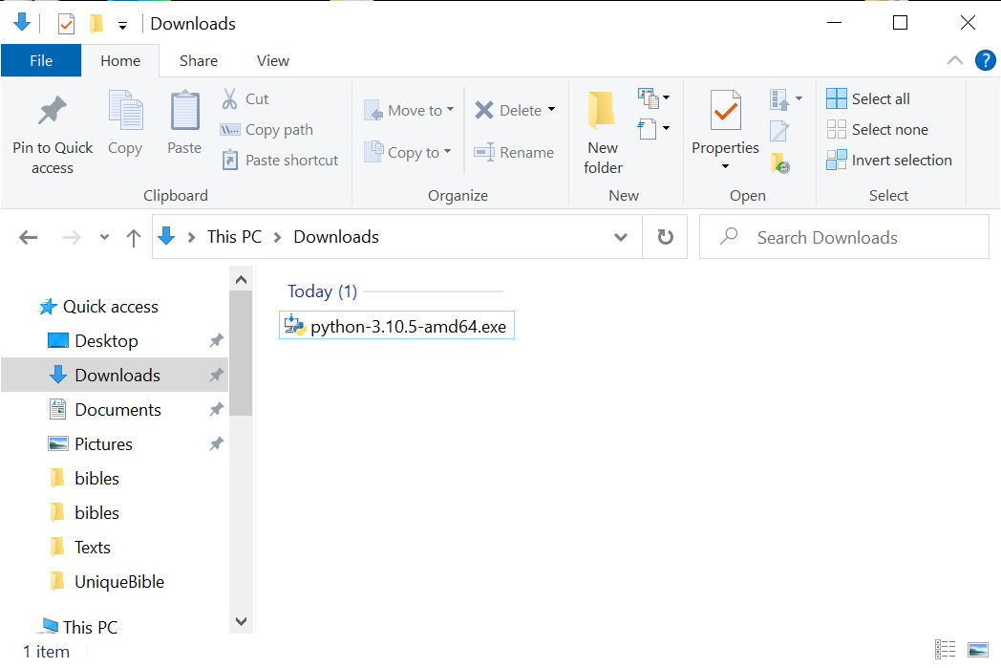Click navigation pane scroll down arrow

(x=242, y=621)
